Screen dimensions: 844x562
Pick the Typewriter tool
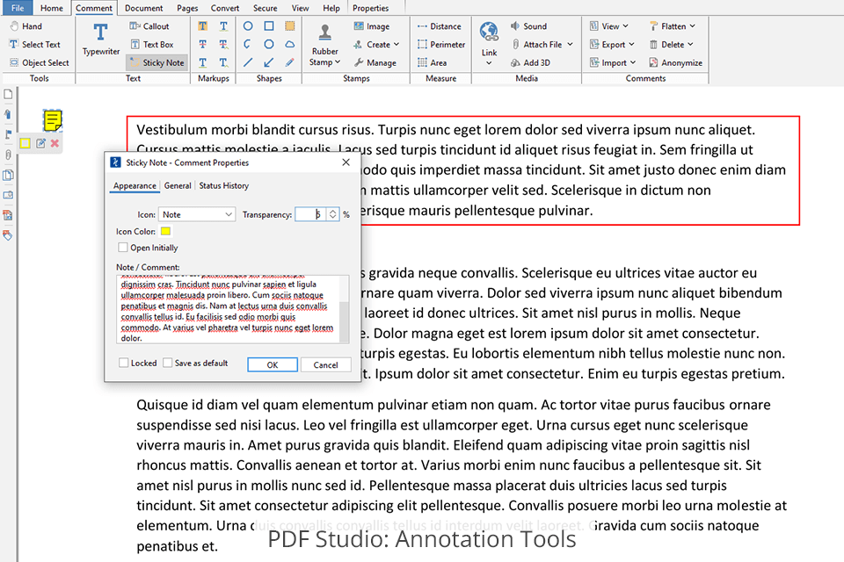coord(100,40)
